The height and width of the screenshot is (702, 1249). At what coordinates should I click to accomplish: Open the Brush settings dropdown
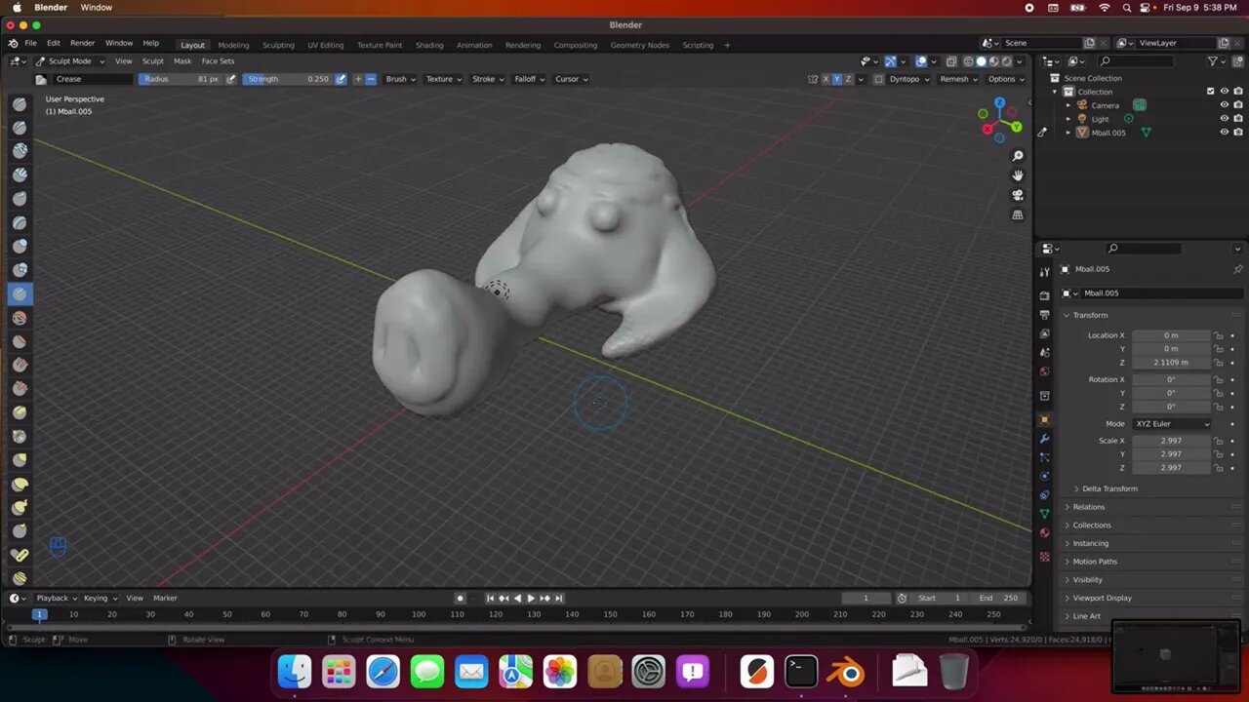click(x=400, y=79)
